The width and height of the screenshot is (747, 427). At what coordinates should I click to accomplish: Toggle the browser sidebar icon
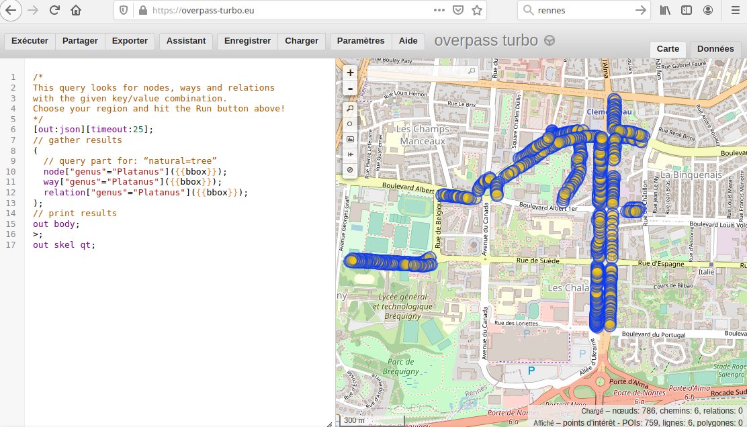click(x=687, y=10)
